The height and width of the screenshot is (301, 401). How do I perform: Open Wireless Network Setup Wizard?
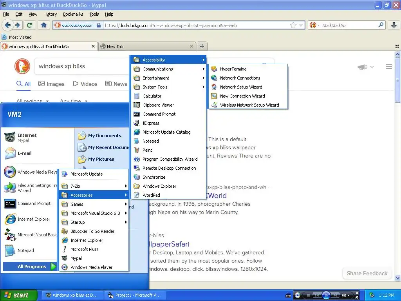248,105
